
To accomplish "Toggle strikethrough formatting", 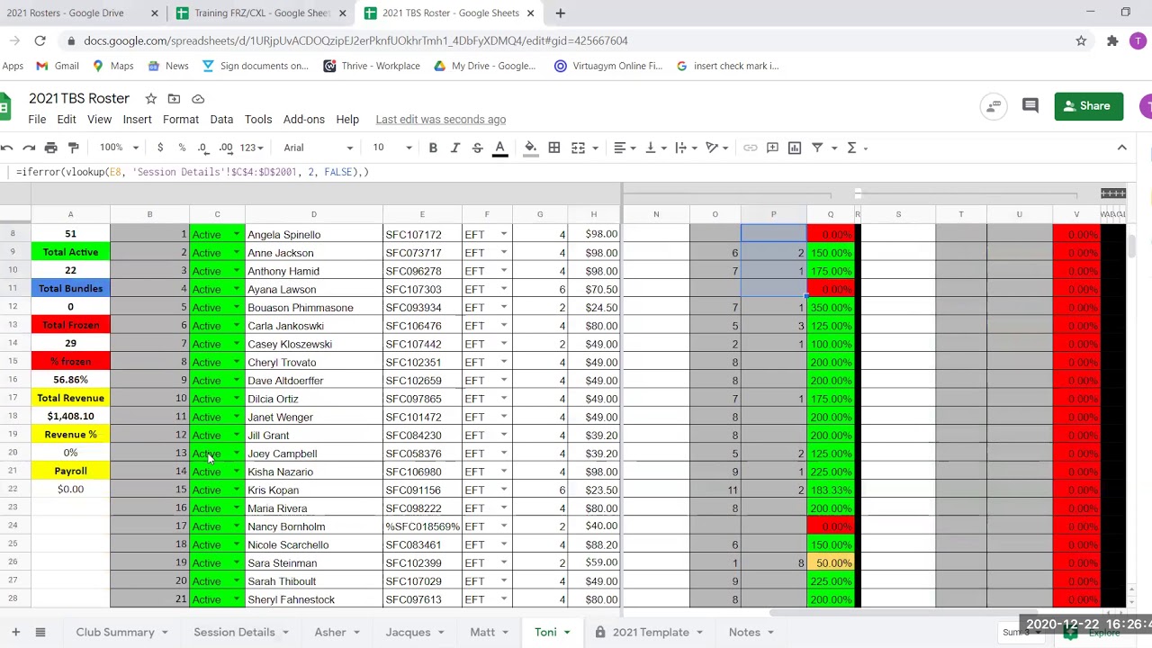I will (x=478, y=148).
